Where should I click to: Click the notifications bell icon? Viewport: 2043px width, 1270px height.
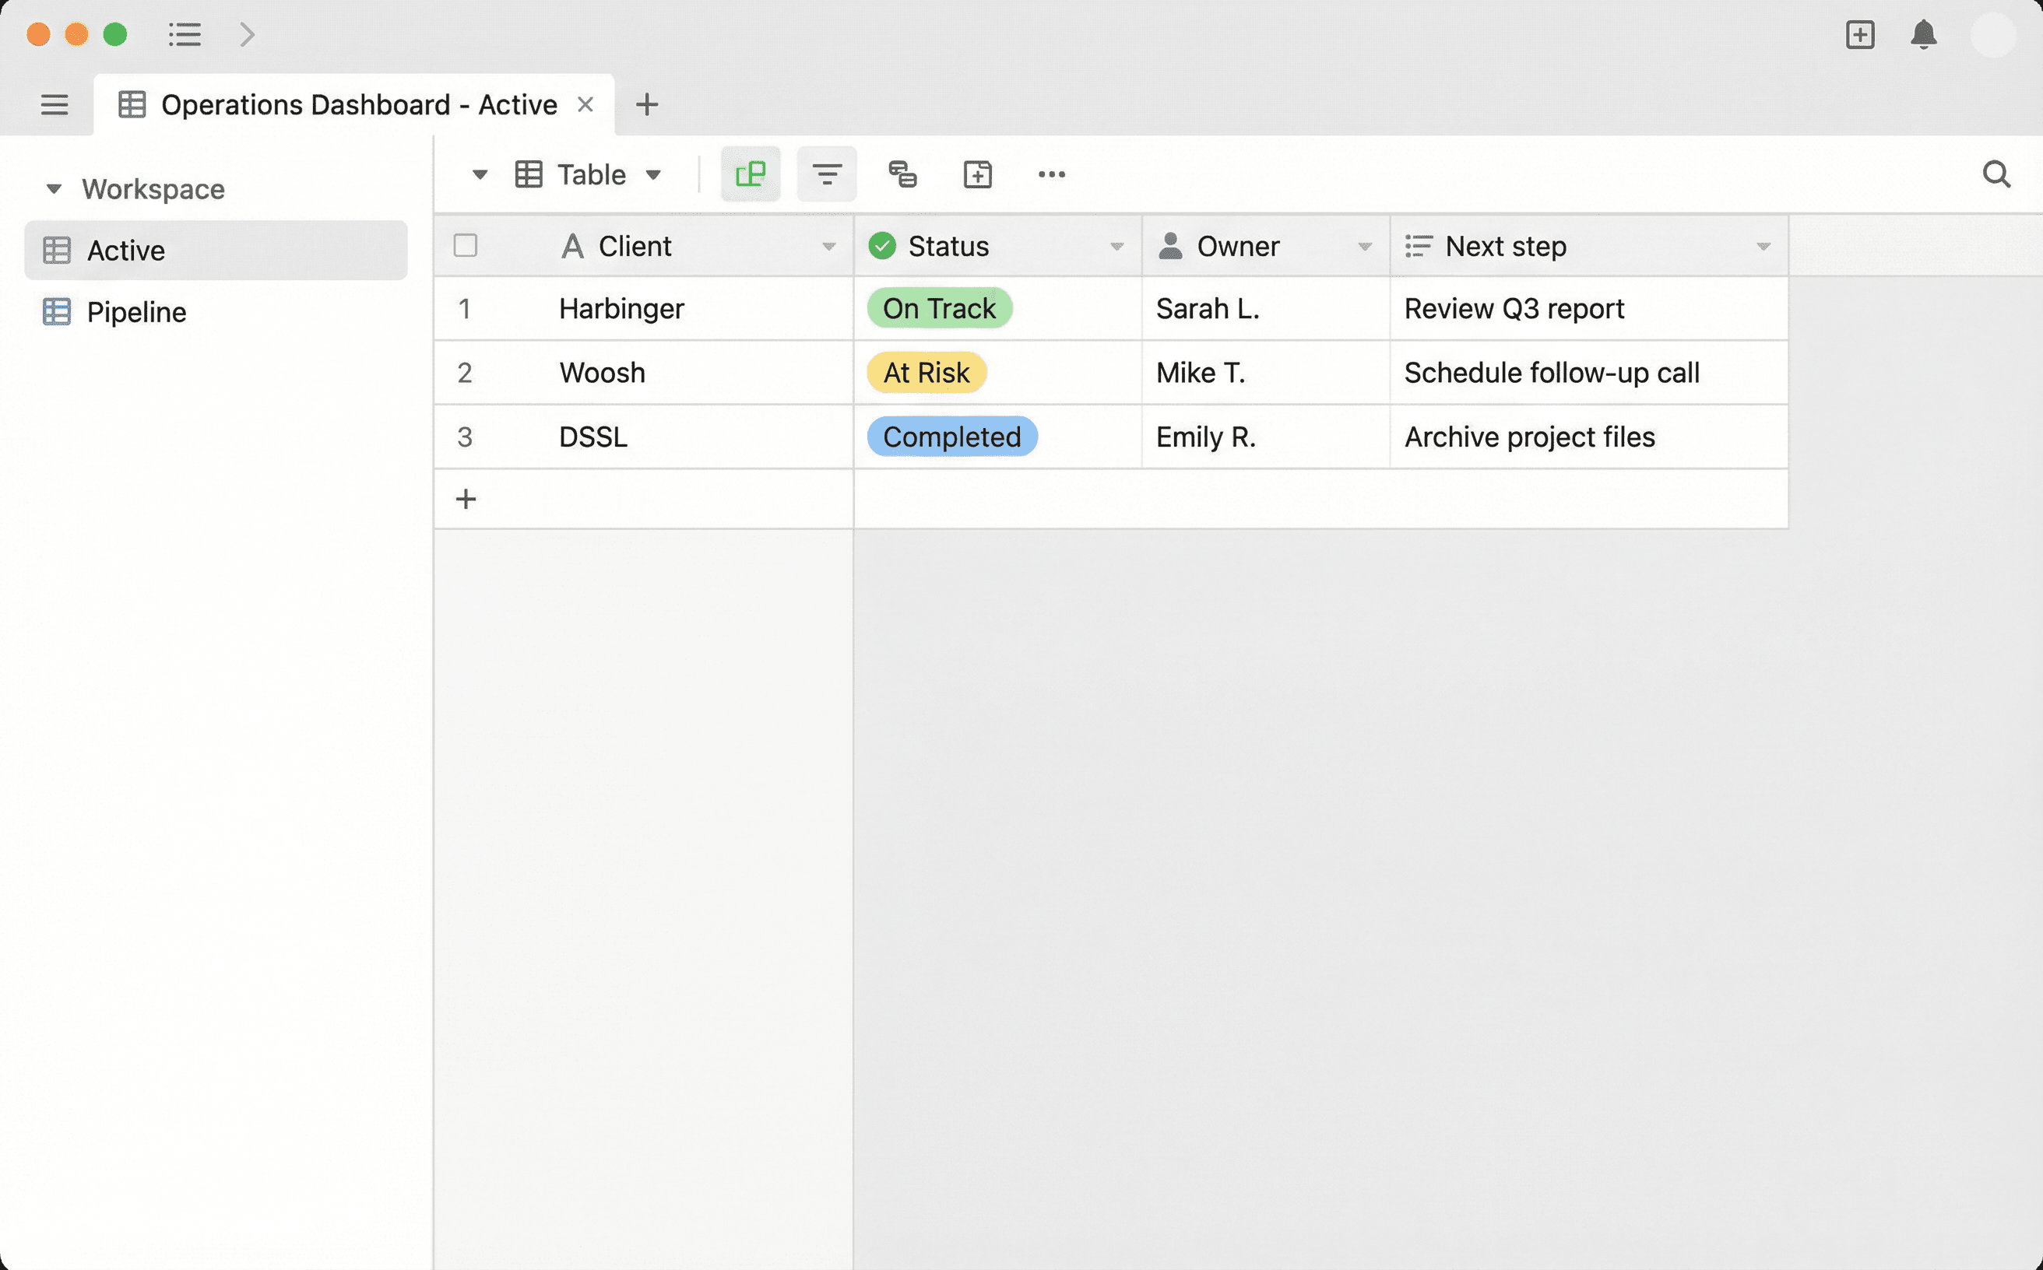click(x=1925, y=35)
